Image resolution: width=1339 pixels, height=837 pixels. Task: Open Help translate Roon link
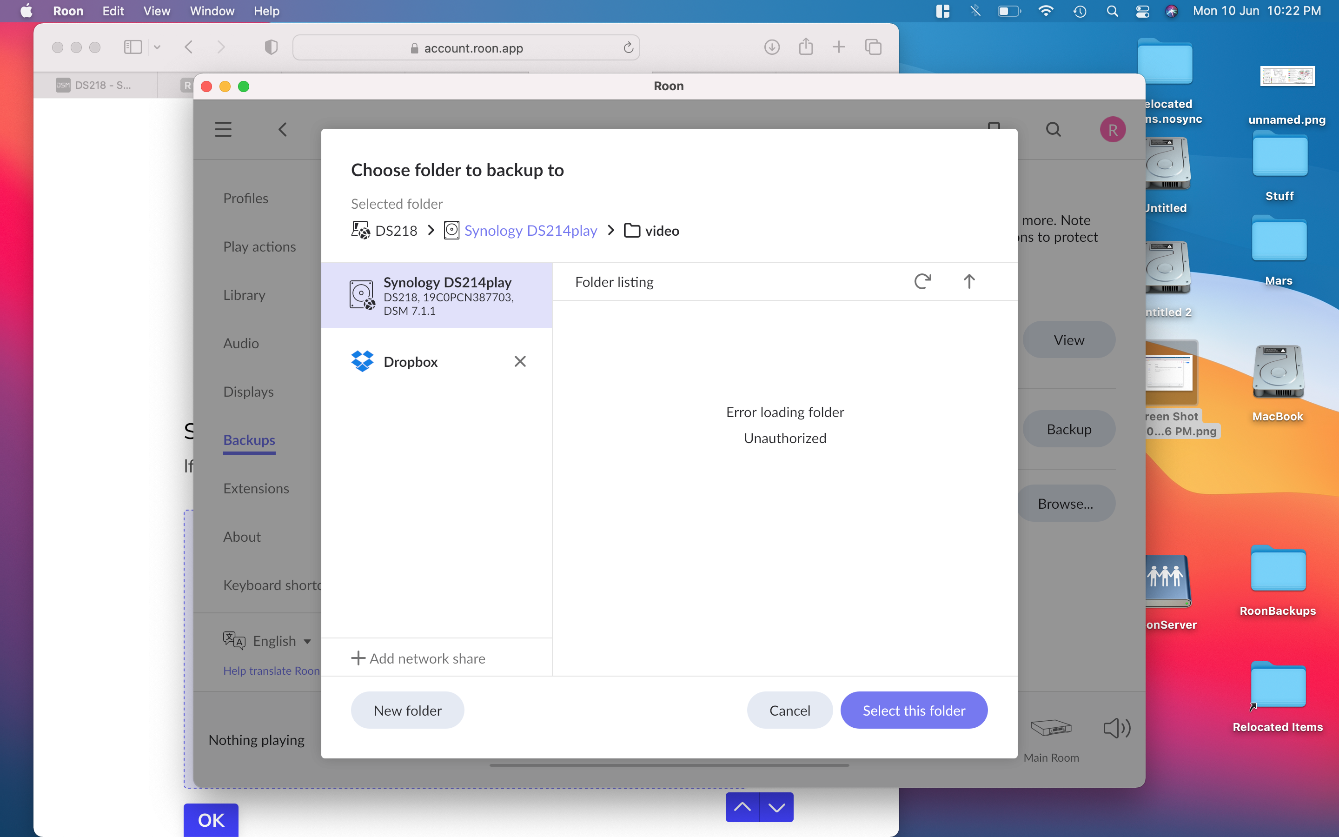point(271,671)
